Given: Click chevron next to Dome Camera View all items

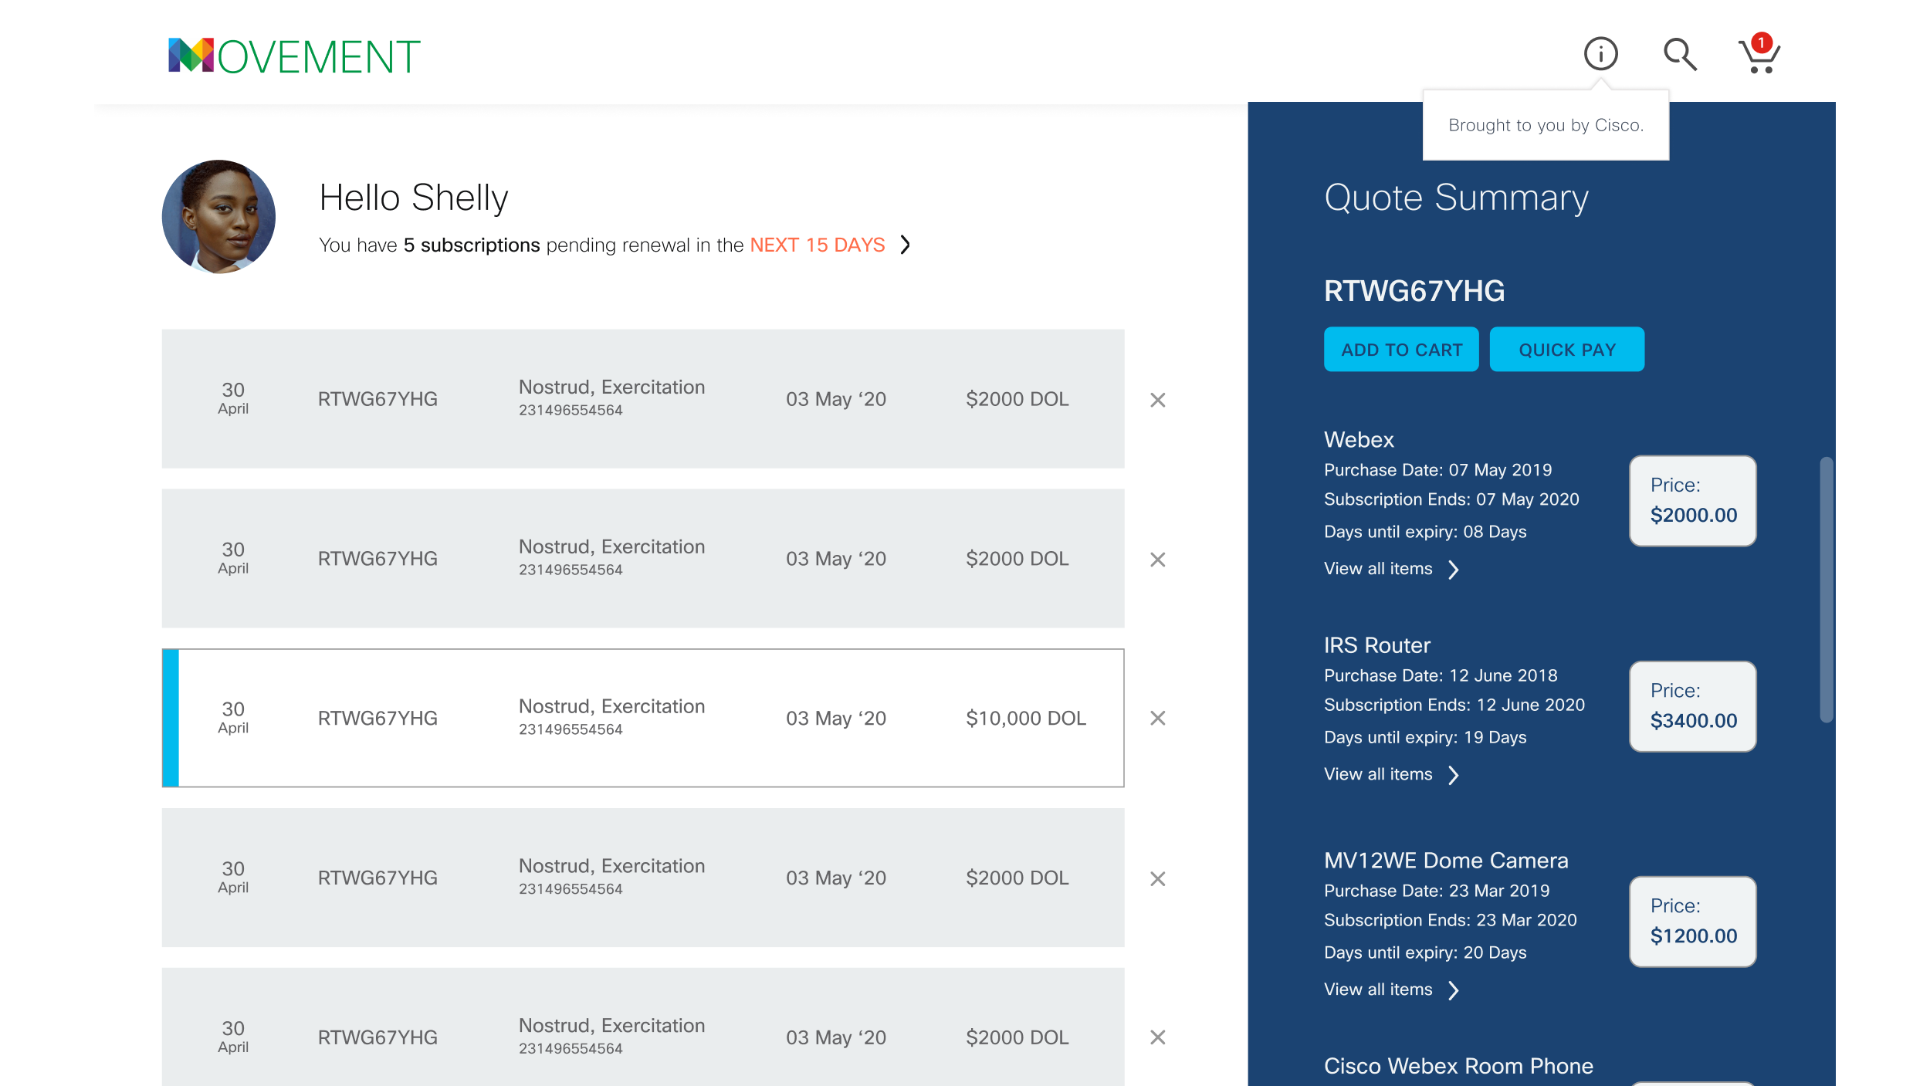Looking at the screenshot, I should pyautogui.click(x=1454, y=990).
